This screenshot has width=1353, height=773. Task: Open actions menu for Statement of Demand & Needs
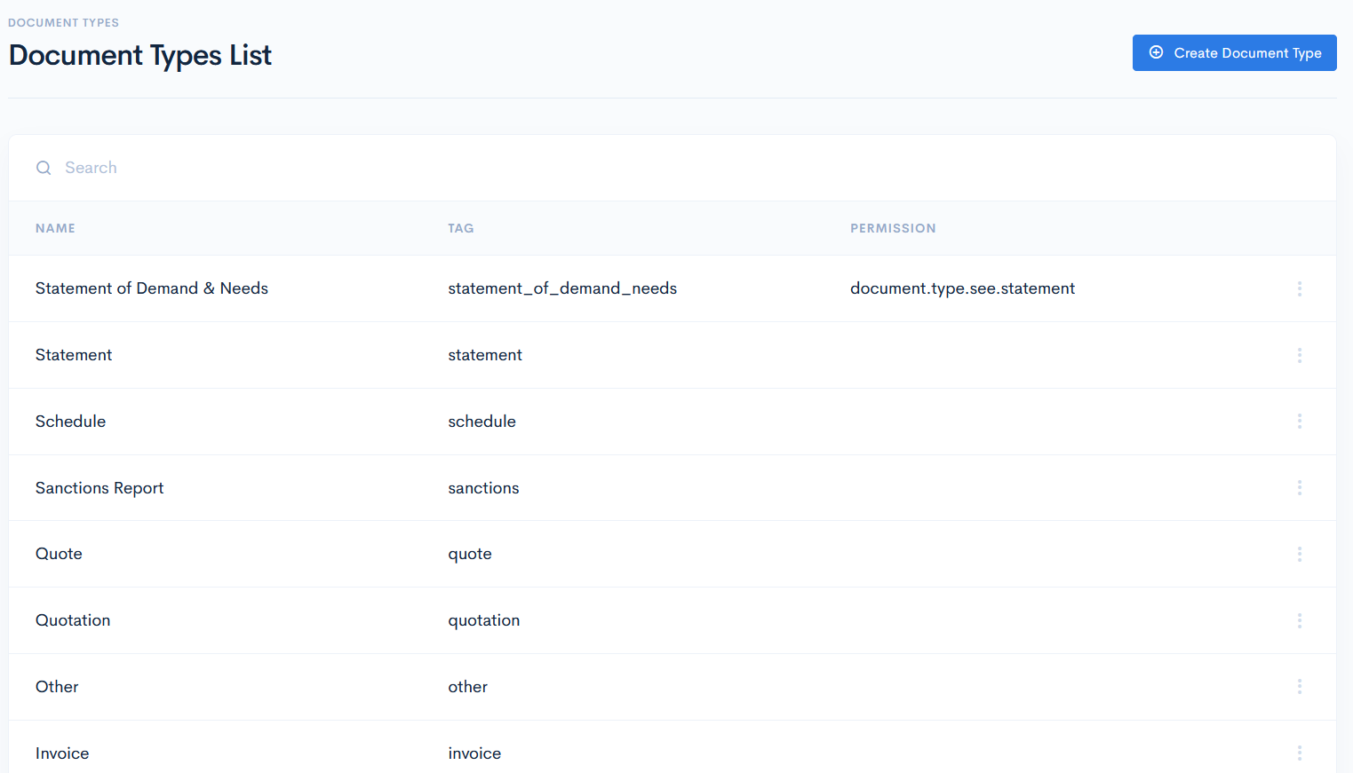tap(1299, 288)
